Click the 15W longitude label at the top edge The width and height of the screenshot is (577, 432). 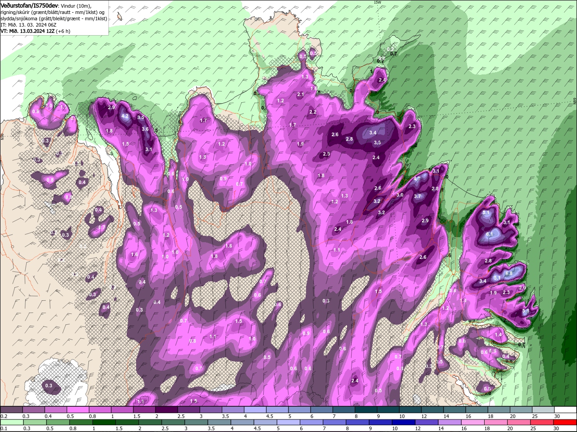point(377,2)
